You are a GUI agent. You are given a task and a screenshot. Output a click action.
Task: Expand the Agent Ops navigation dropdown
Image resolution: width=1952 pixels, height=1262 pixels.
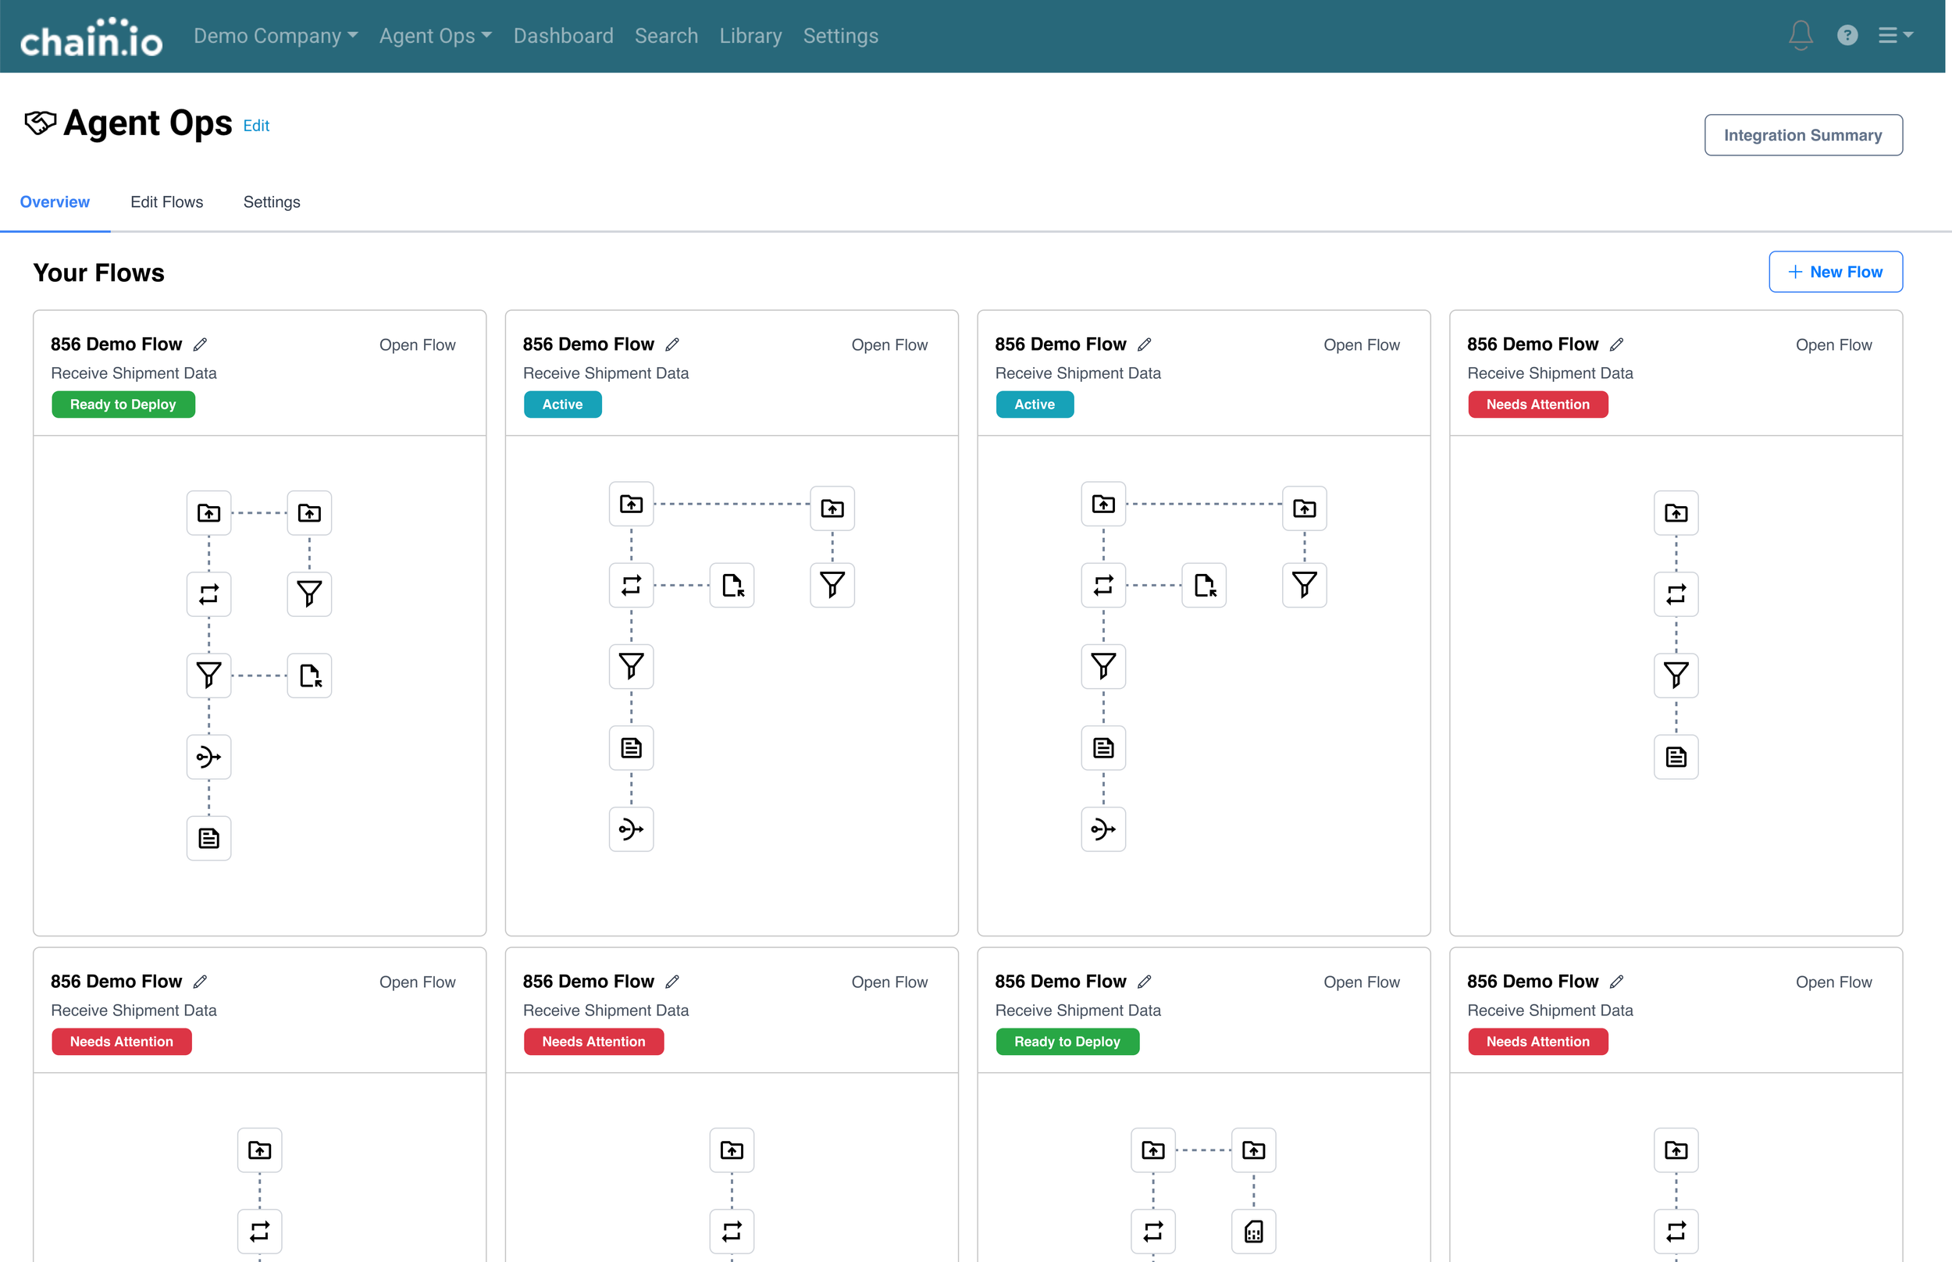pos(435,36)
